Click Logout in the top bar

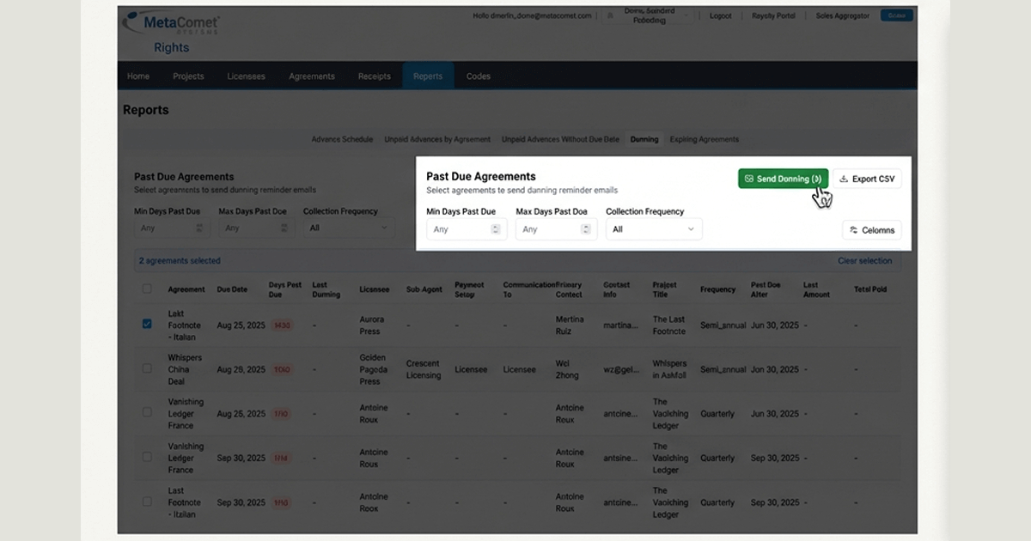tap(720, 15)
